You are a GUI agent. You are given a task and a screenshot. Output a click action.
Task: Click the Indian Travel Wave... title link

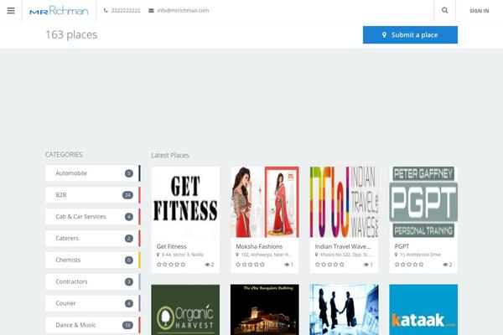[343, 246]
